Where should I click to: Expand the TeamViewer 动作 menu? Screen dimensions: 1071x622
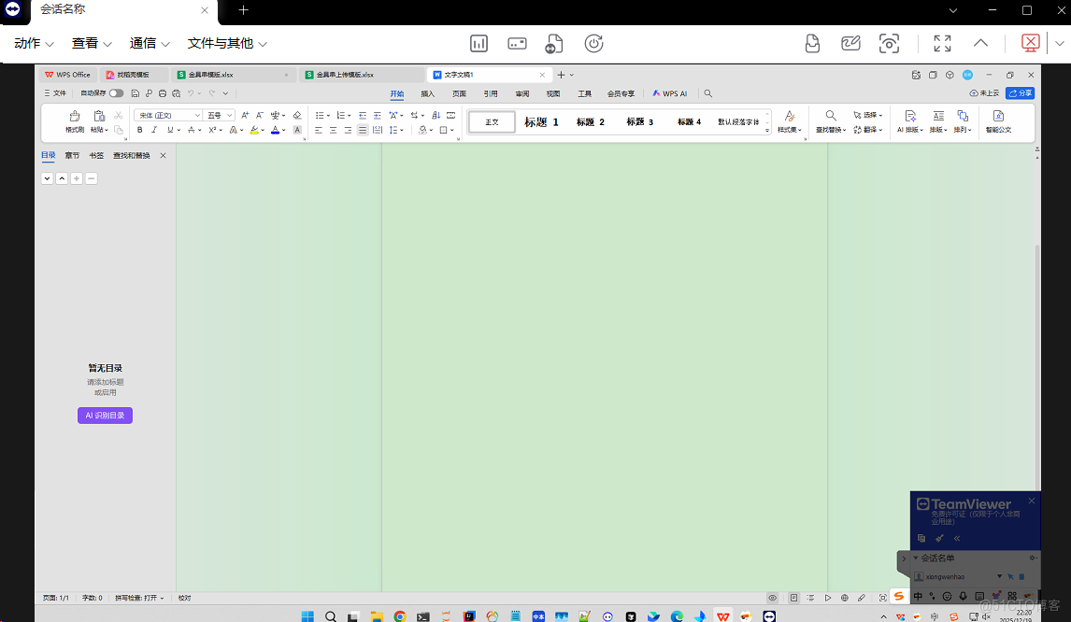pos(34,43)
